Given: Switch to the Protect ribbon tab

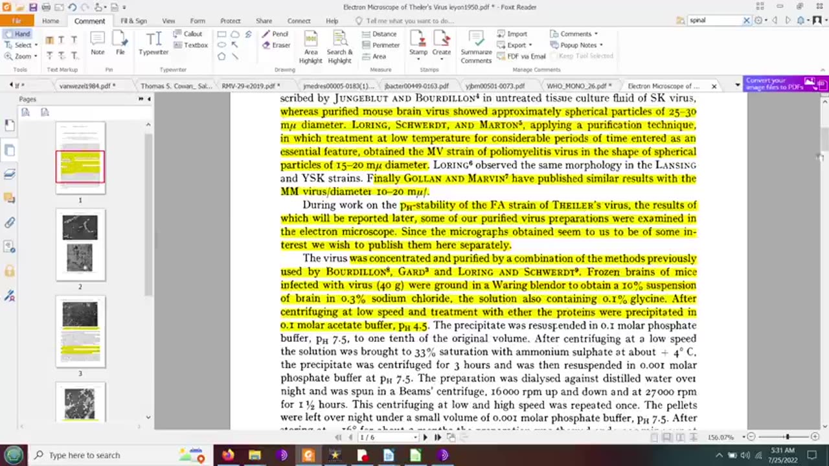Looking at the screenshot, I should [230, 21].
